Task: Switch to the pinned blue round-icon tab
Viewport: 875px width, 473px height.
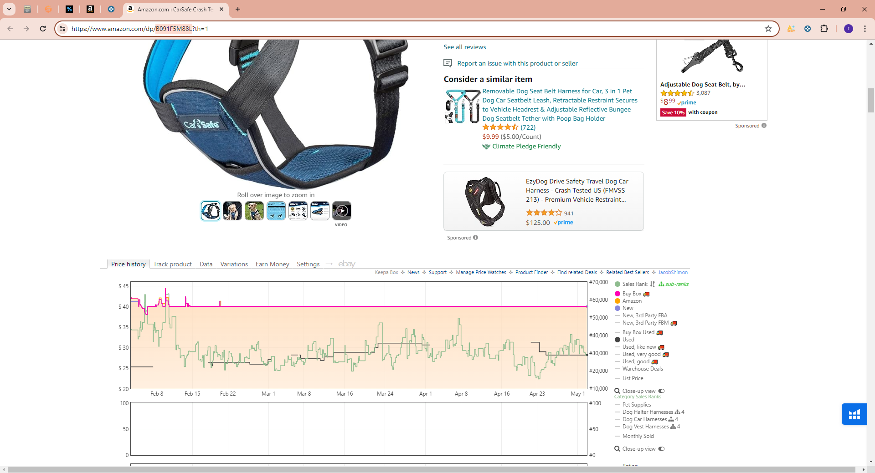Action: pyautogui.click(x=111, y=9)
